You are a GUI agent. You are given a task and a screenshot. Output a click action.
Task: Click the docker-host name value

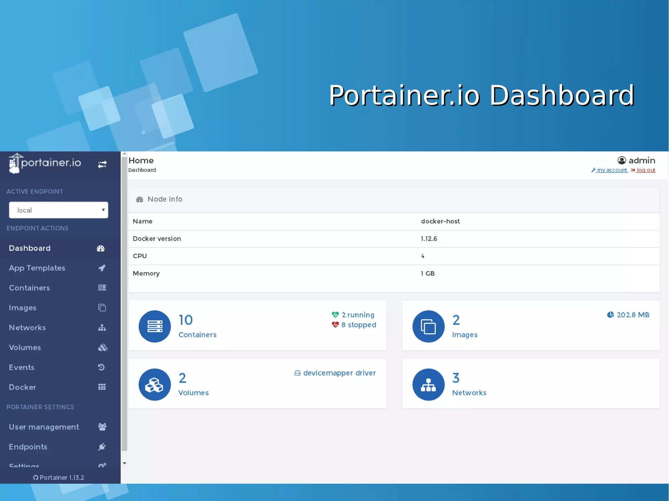pyautogui.click(x=440, y=221)
